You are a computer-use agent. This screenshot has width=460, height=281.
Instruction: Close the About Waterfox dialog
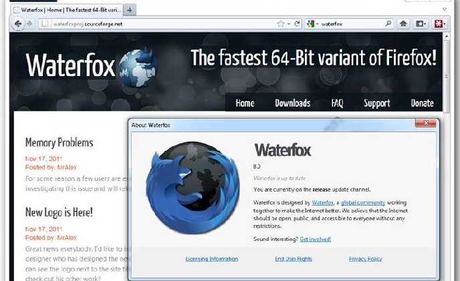[426, 123]
